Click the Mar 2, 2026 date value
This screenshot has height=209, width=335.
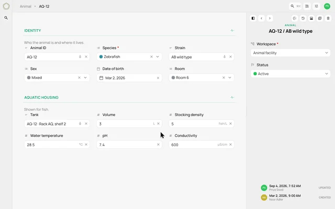(115, 78)
